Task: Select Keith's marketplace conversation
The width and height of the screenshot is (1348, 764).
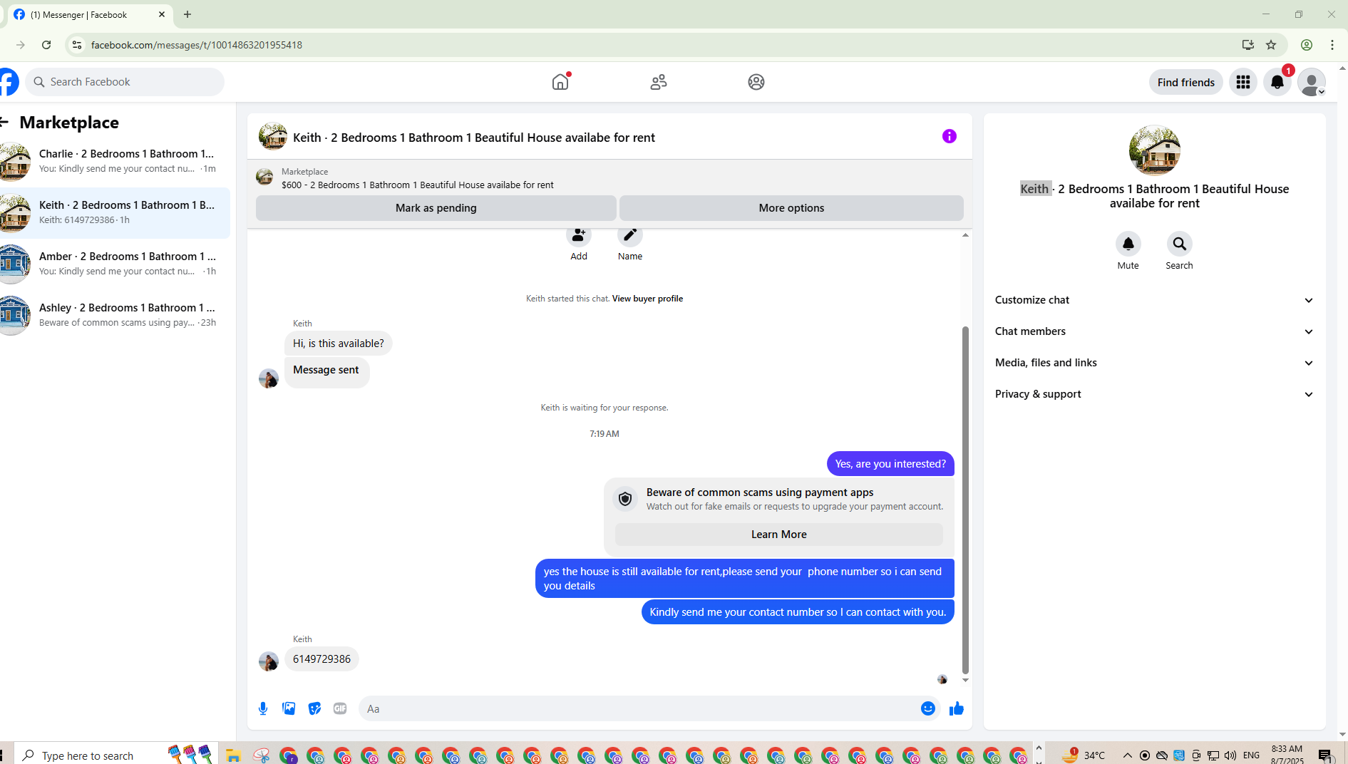Action: point(115,212)
